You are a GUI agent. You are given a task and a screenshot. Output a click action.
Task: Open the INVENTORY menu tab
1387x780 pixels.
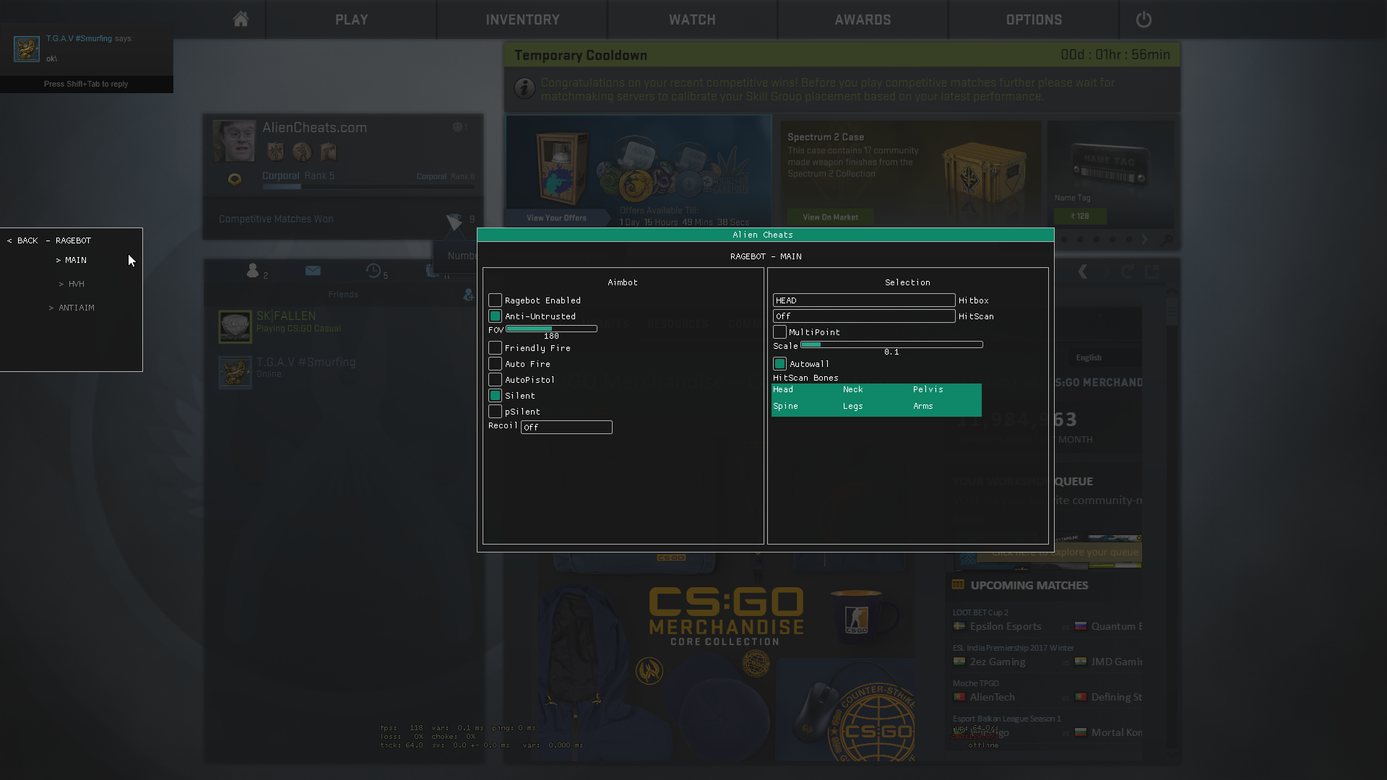pyautogui.click(x=522, y=19)
